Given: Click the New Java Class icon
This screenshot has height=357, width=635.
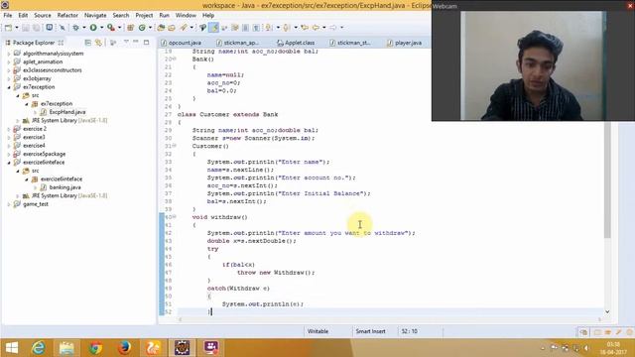Looking at the screenshot, I should (x=142, y=28).
